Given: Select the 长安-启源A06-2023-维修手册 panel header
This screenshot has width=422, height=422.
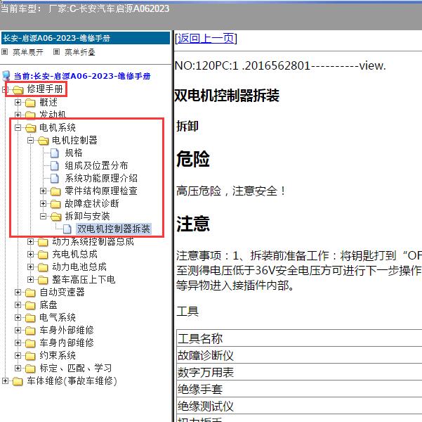Looking at the screenshot, I should pos(86,38).
